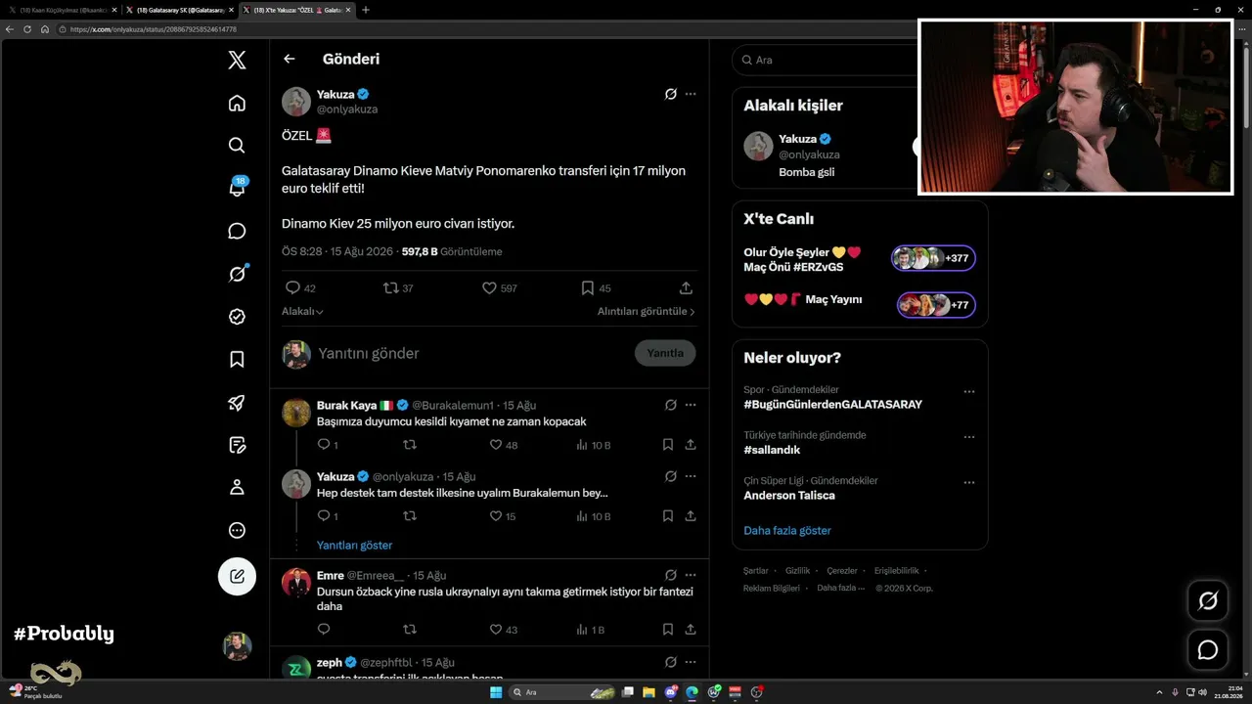
Task: Open Windows Start menu
Action: click(496, 692)
